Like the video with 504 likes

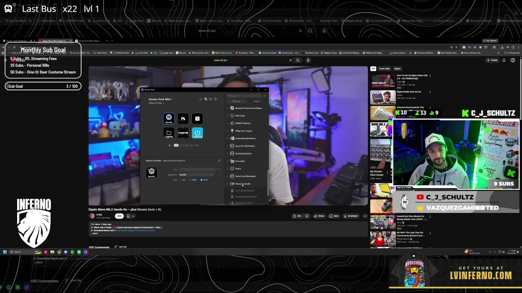[x=296, y=216]
